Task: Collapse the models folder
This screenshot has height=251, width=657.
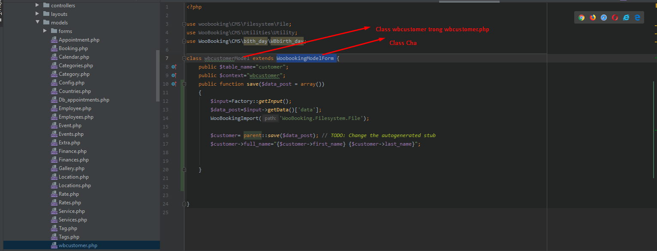Action: (37, 23)
